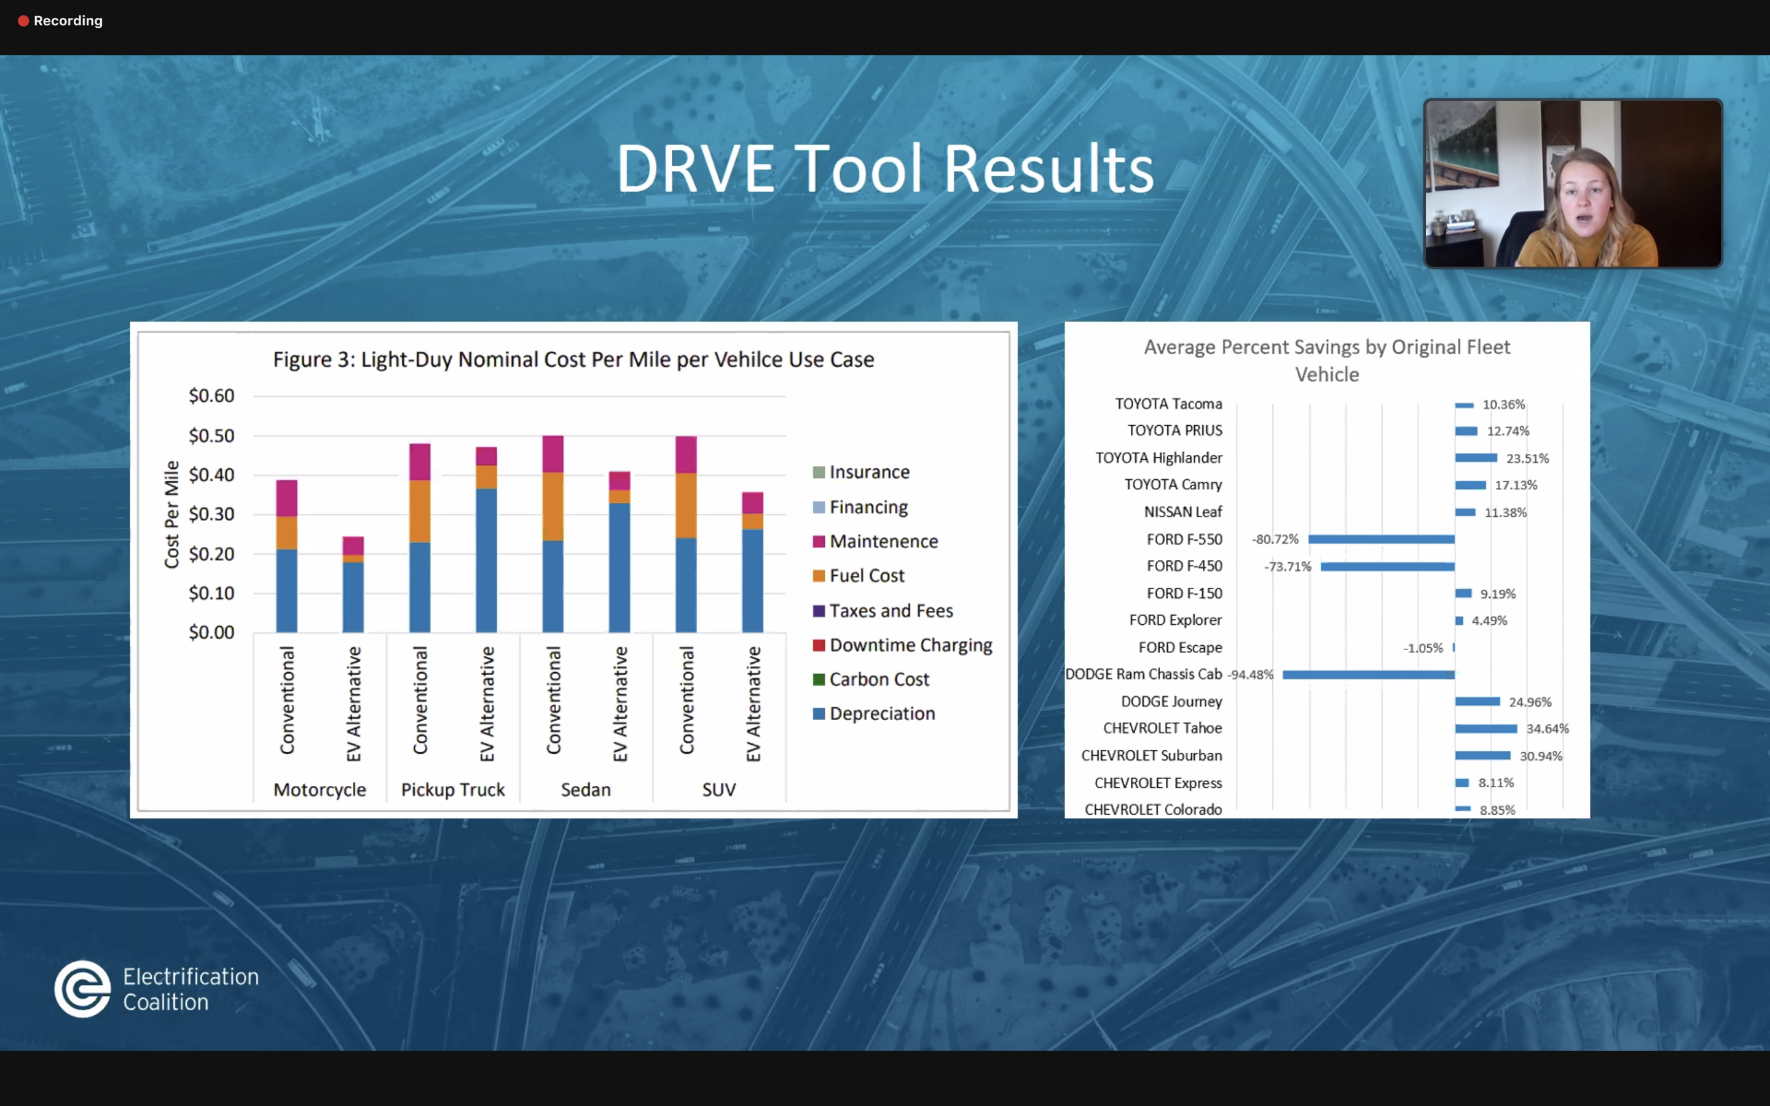Click the Financing legend color swatch

click(819, 507)
